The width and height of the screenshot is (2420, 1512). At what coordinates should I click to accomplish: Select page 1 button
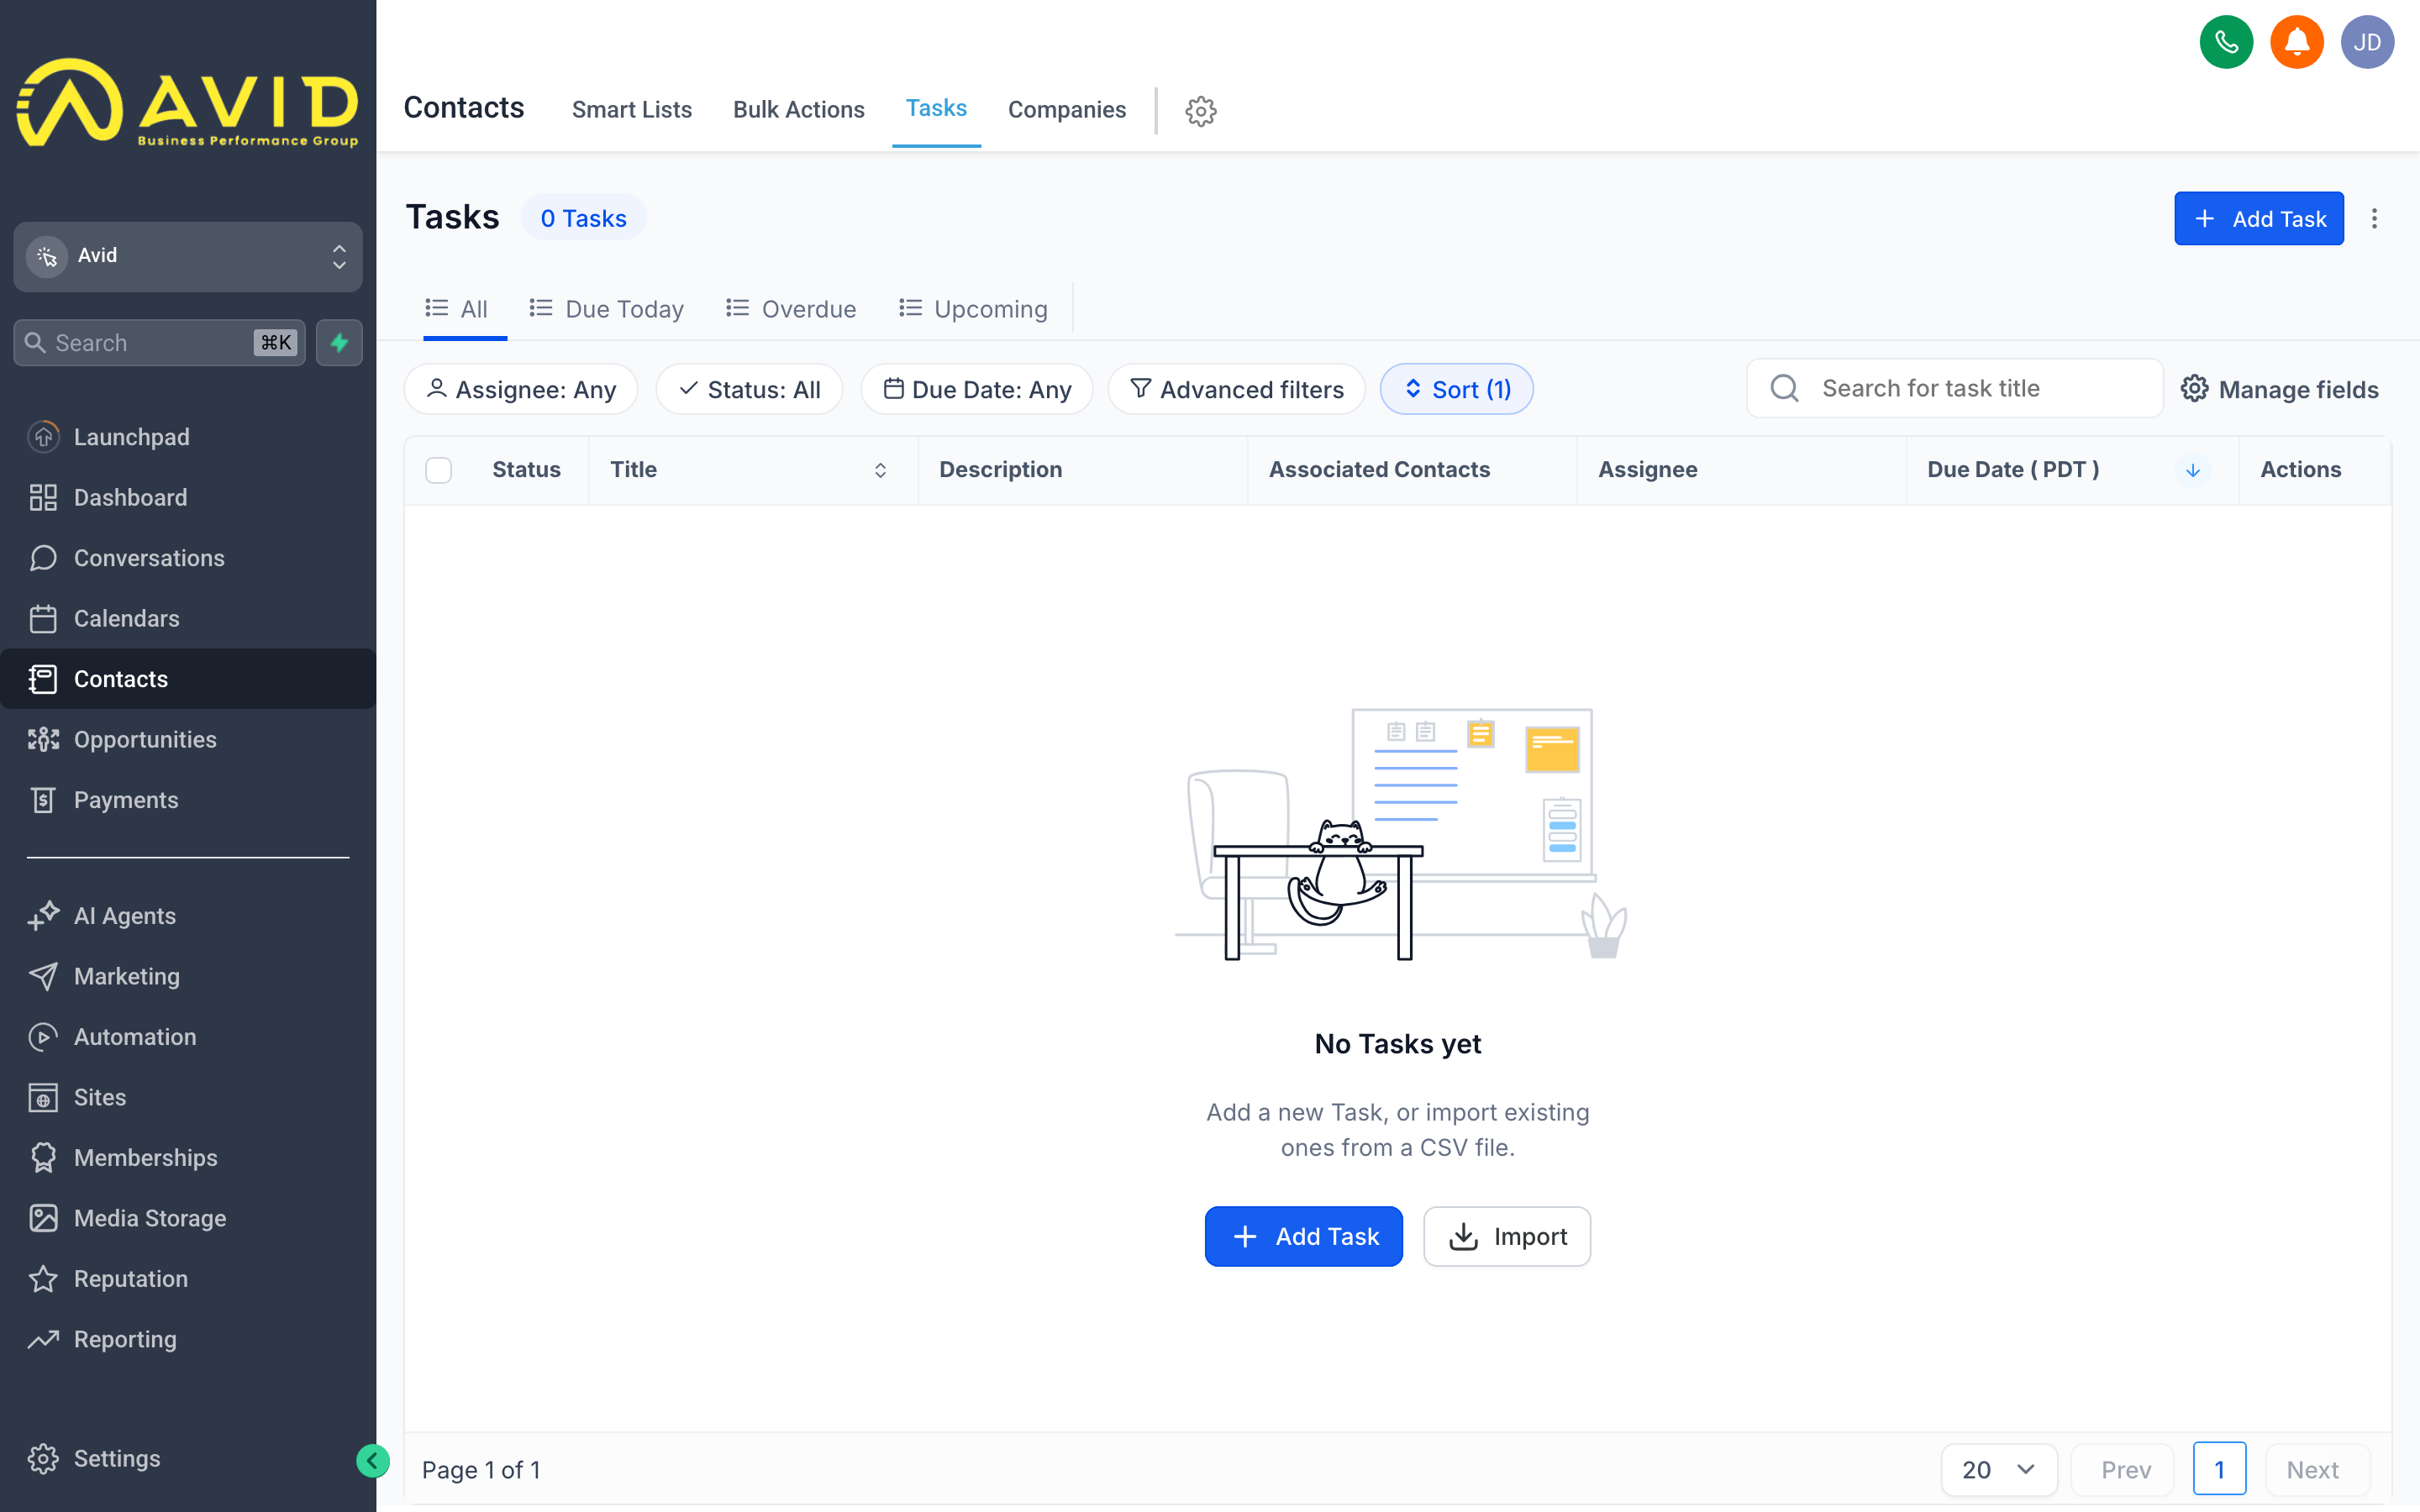[x=2219, y=1469]
